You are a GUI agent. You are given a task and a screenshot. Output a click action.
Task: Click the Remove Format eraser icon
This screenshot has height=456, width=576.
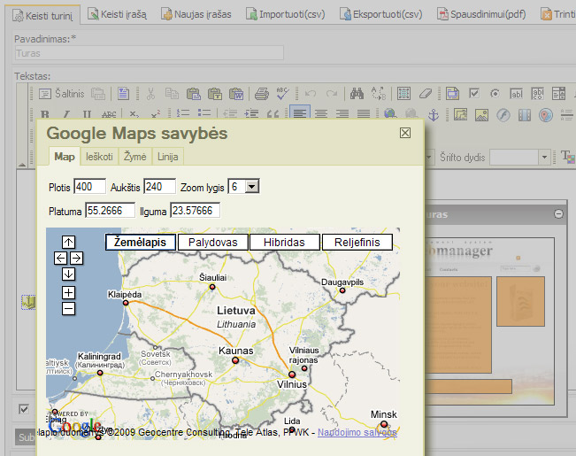pos(425,94)
